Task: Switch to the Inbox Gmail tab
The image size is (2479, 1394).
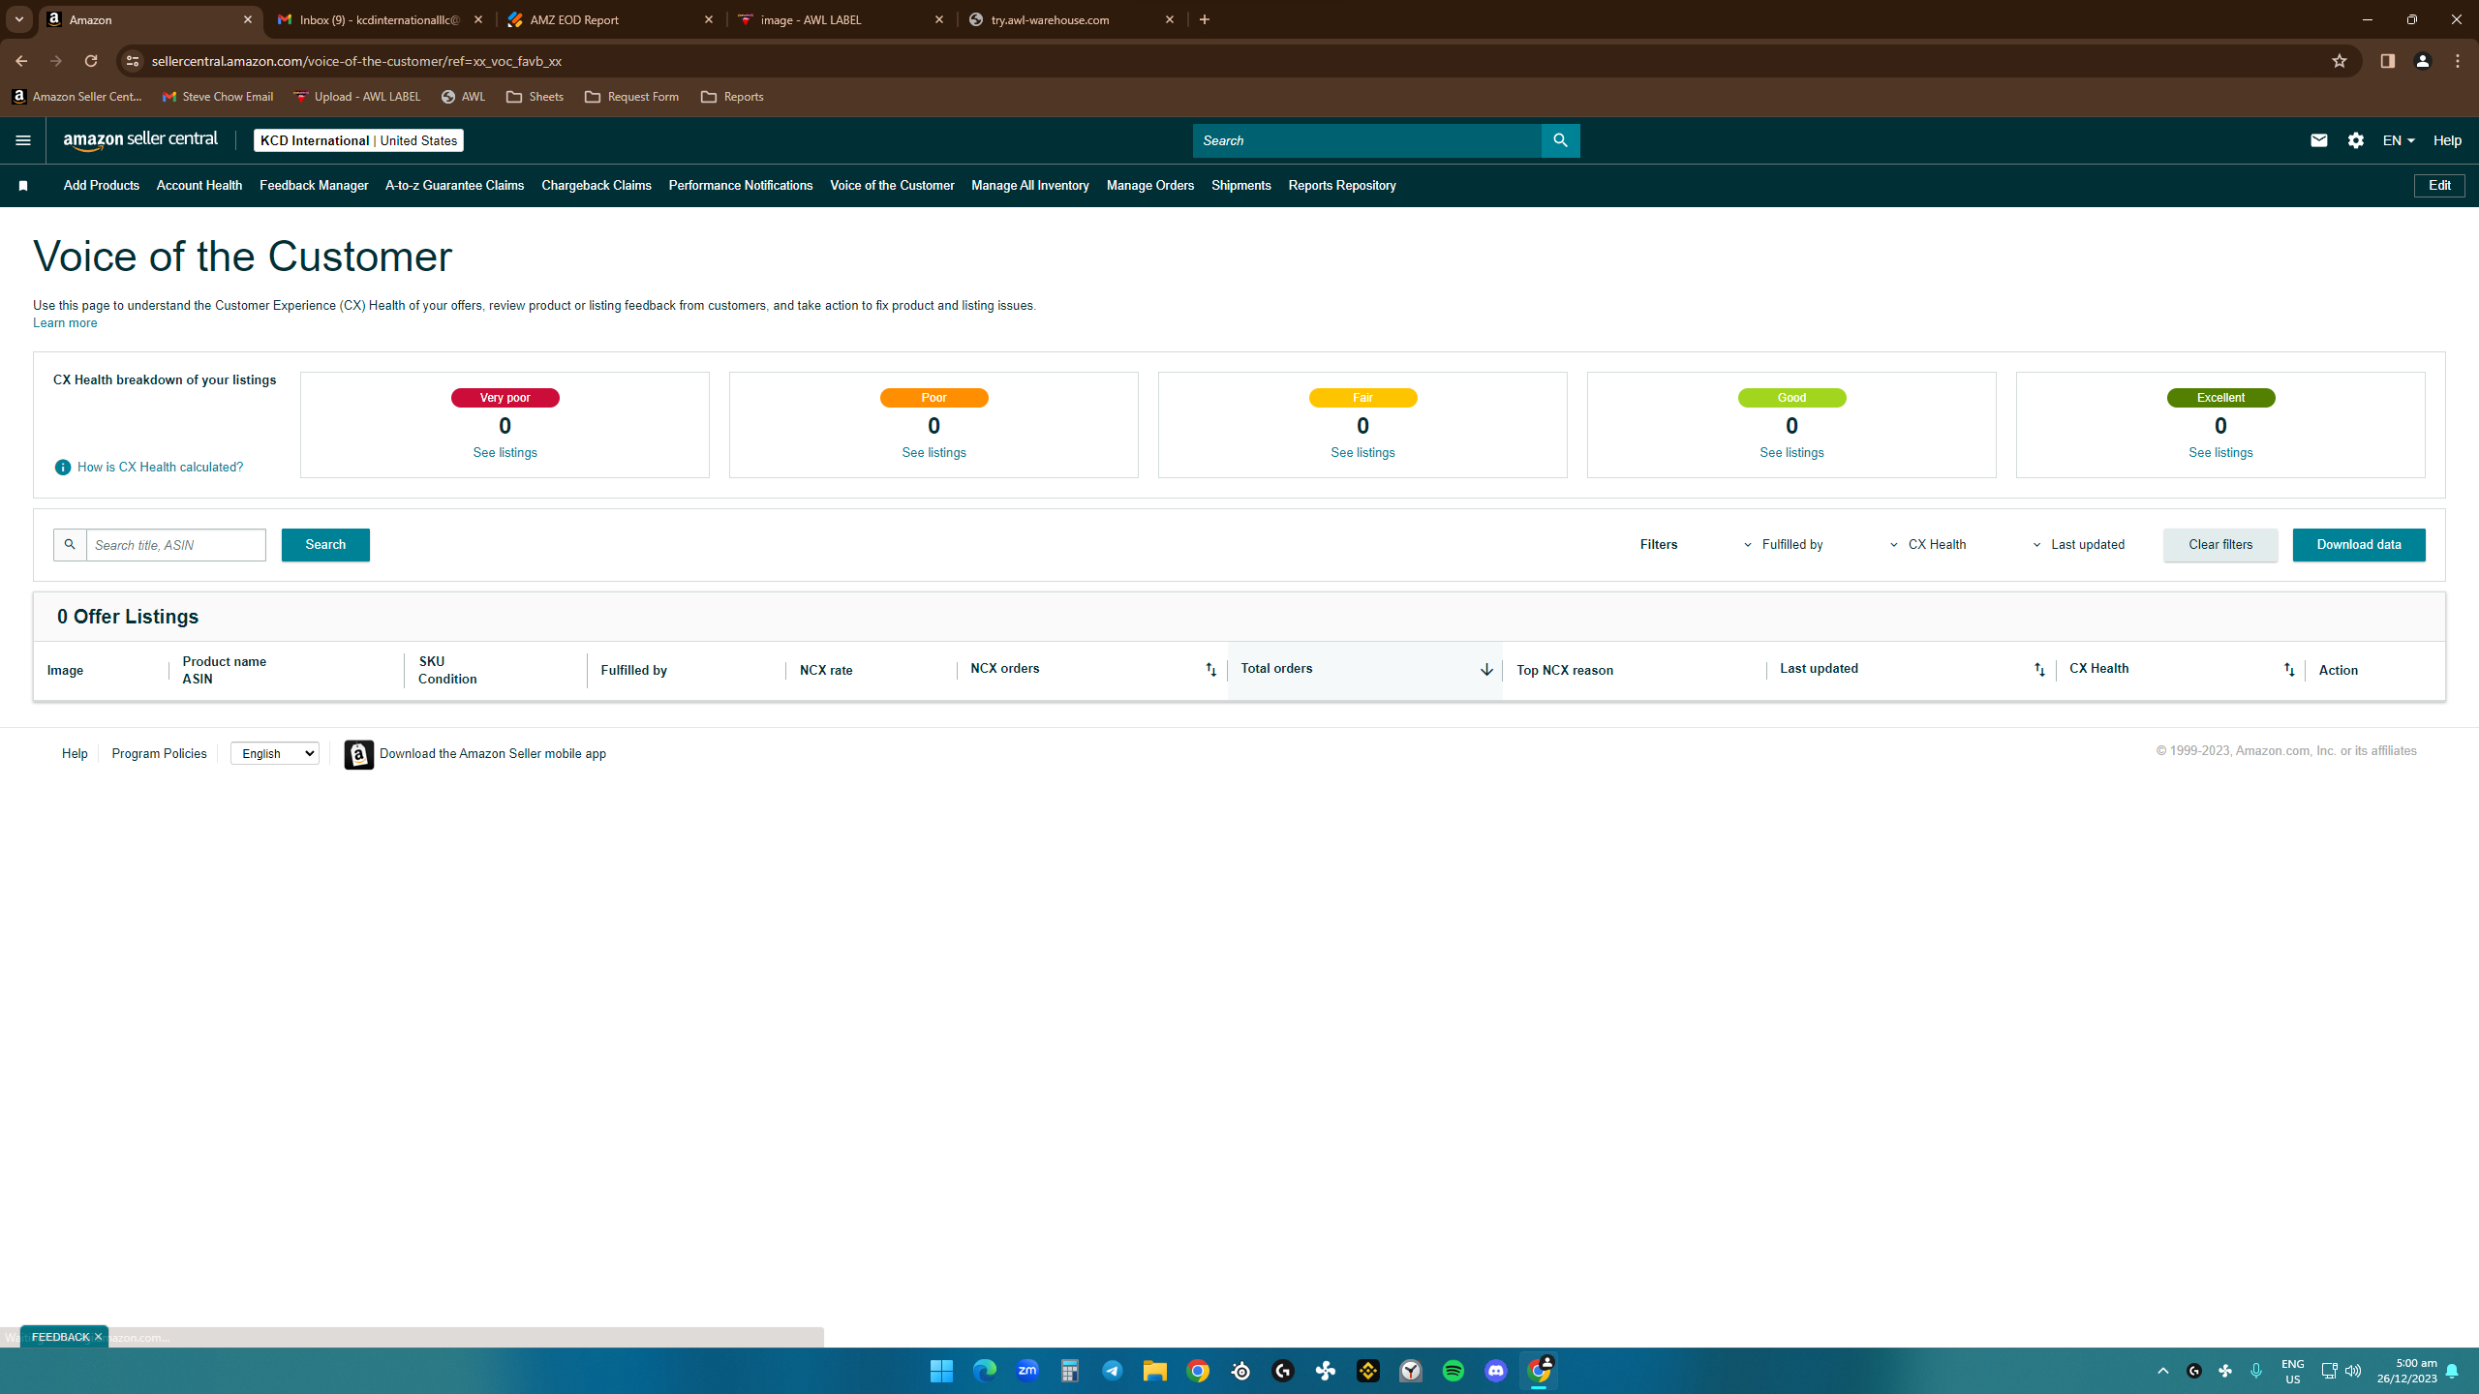Action: [380, 19]
